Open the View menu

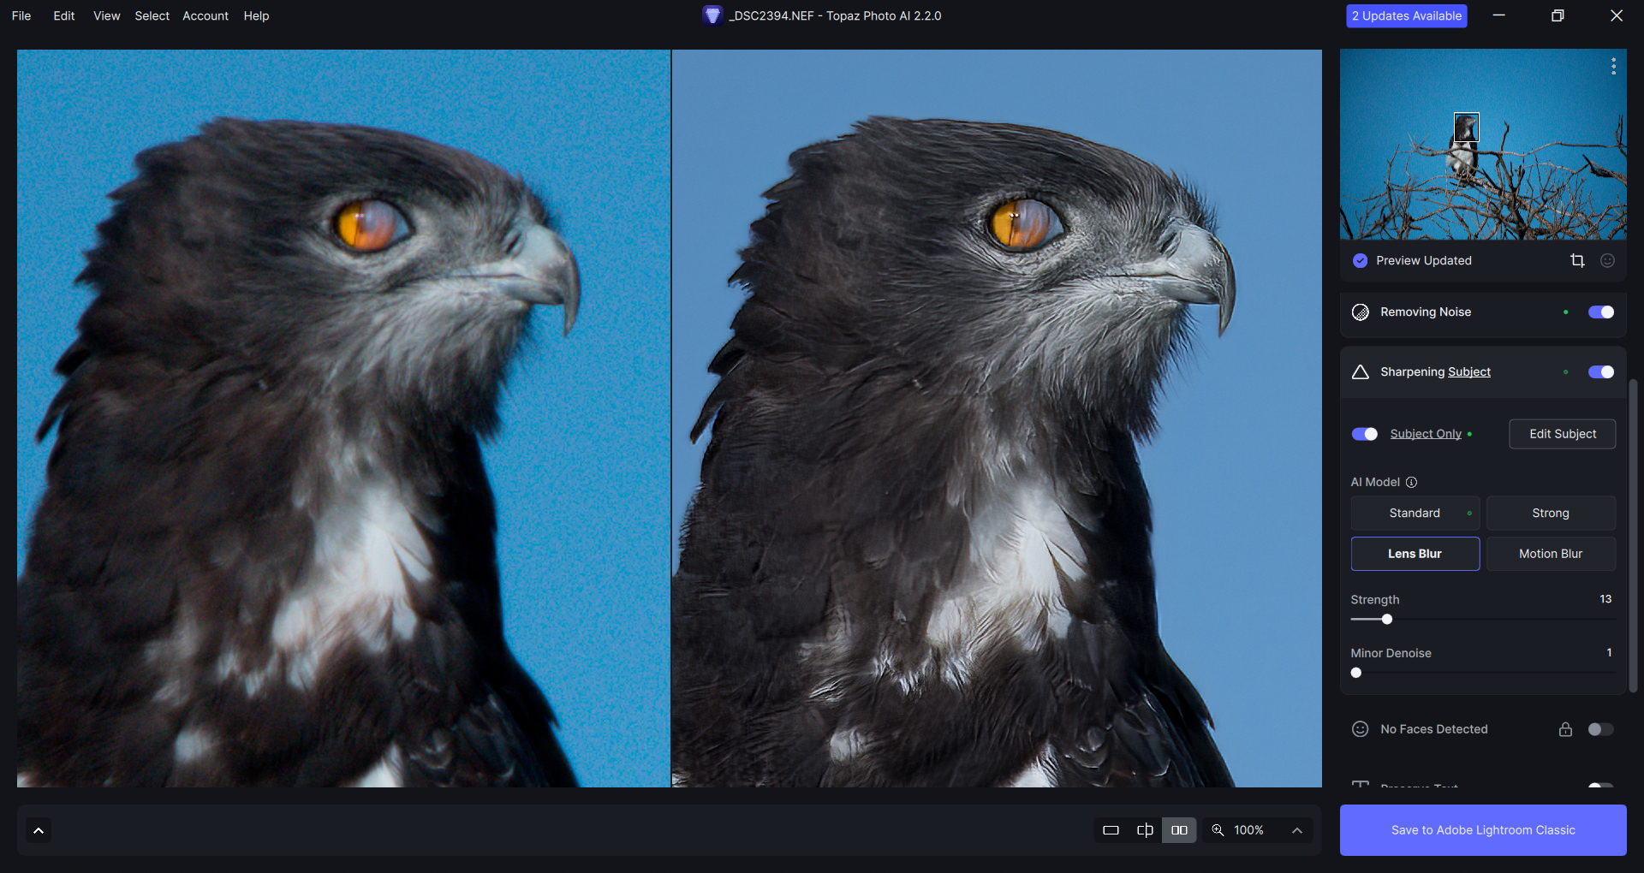pyautogui.click(x=106, y=16)
